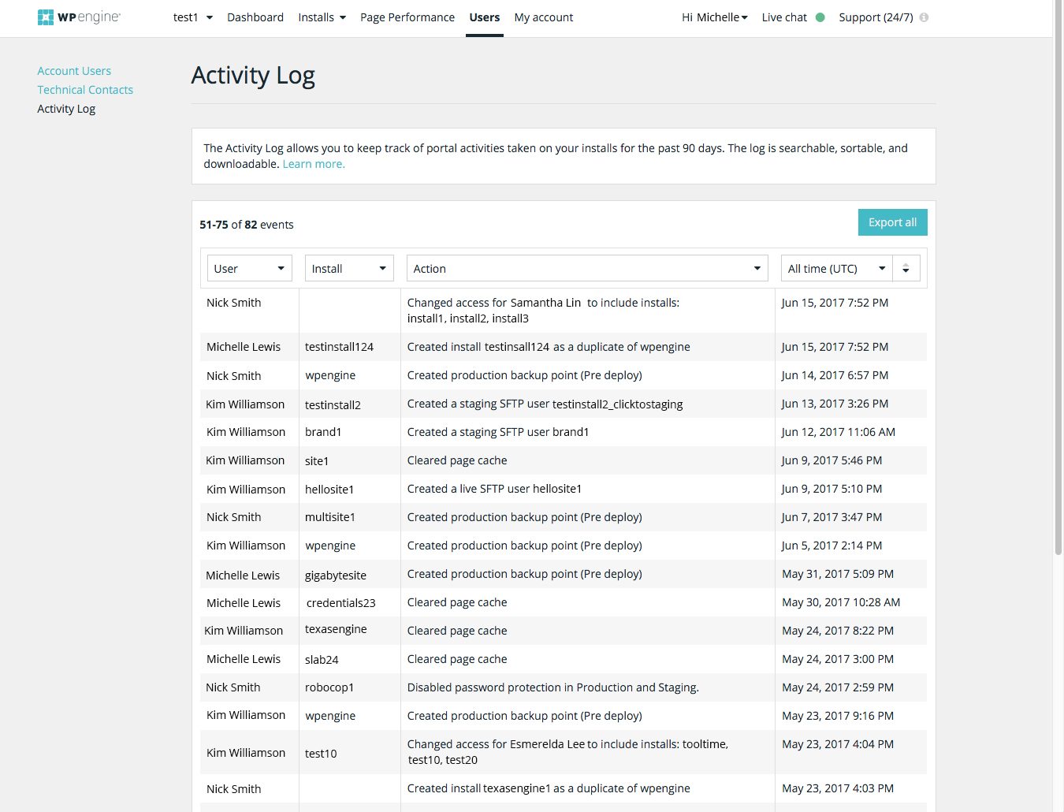The width and height of the screenshot is (1064, 812).
Task: Open the Technical Contacts sidebar link
Action: click(x=85, y=90)
